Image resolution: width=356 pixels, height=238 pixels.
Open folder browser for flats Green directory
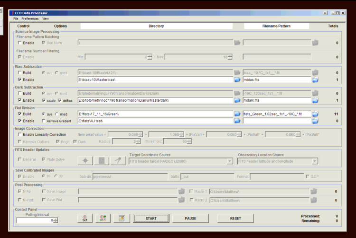(x=237, y=114)
